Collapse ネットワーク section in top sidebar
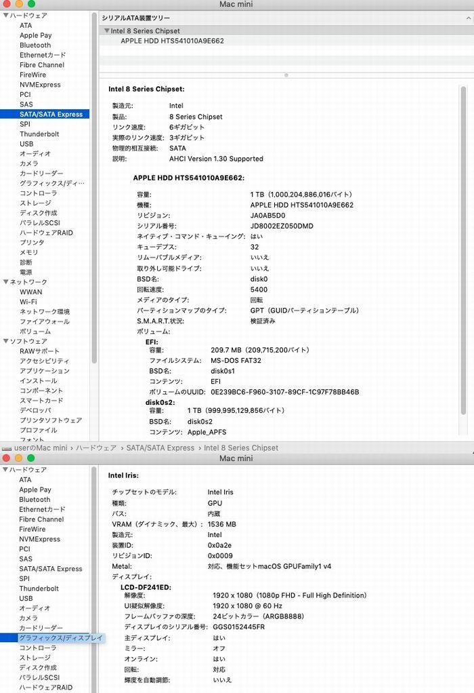 (x=5, y=281)
